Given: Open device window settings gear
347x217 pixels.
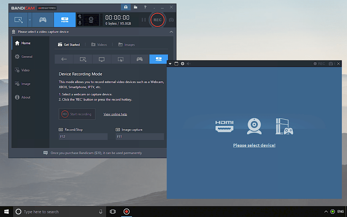Looking at the screenshot, I should (183, 64).
